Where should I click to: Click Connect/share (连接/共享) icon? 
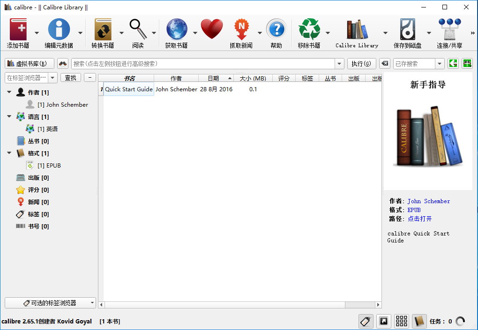point(450,29)
